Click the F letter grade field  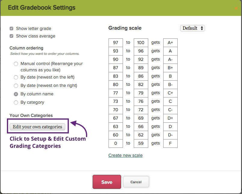click(170, 143)
